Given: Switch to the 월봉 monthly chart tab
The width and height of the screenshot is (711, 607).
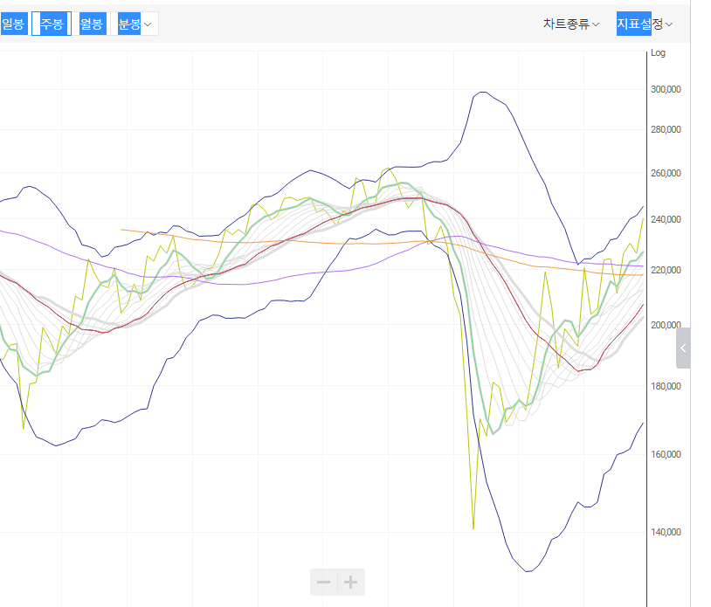Looking at the screenshot, I should (92, 24).
